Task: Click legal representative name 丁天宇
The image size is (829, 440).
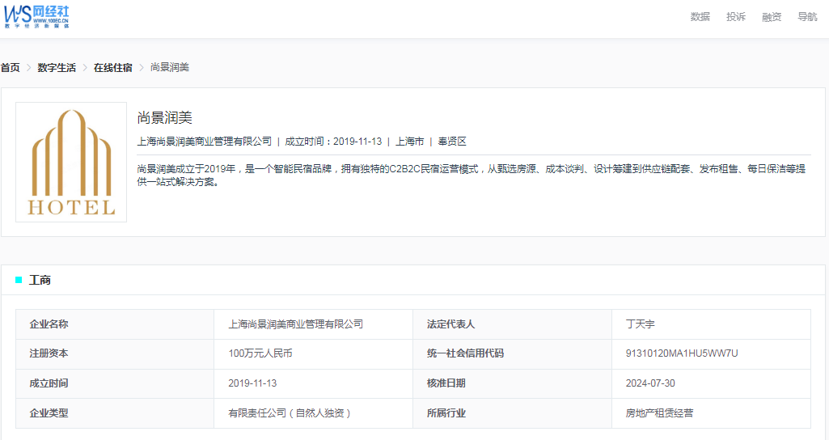Action: 640,324
